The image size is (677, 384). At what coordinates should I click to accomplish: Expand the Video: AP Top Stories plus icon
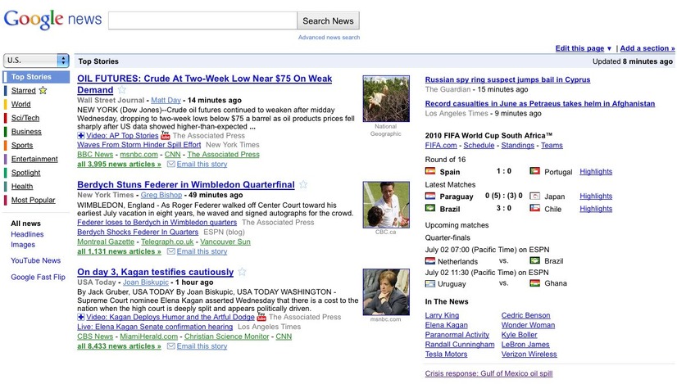81,135
